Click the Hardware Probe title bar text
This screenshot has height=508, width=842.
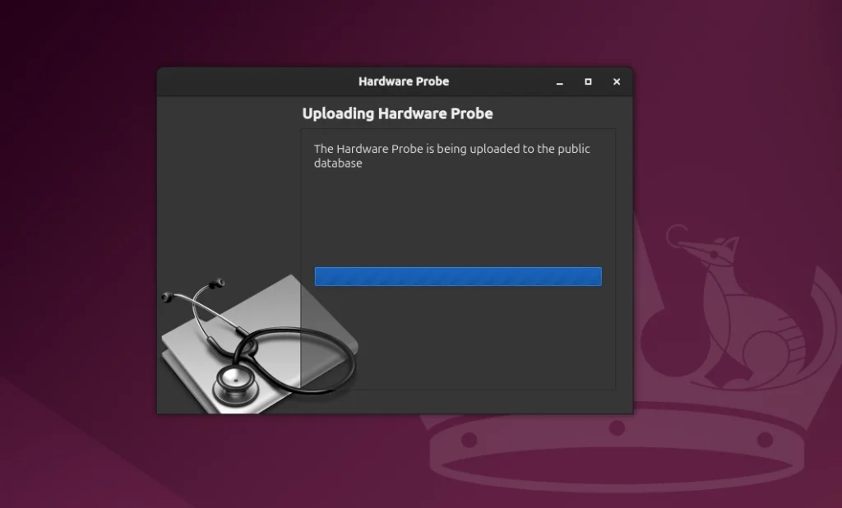[404, 81]
